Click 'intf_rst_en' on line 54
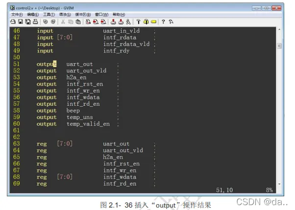 [85, 84]
